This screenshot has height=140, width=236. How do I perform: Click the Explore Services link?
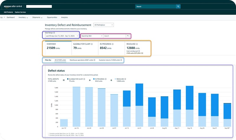21,12
